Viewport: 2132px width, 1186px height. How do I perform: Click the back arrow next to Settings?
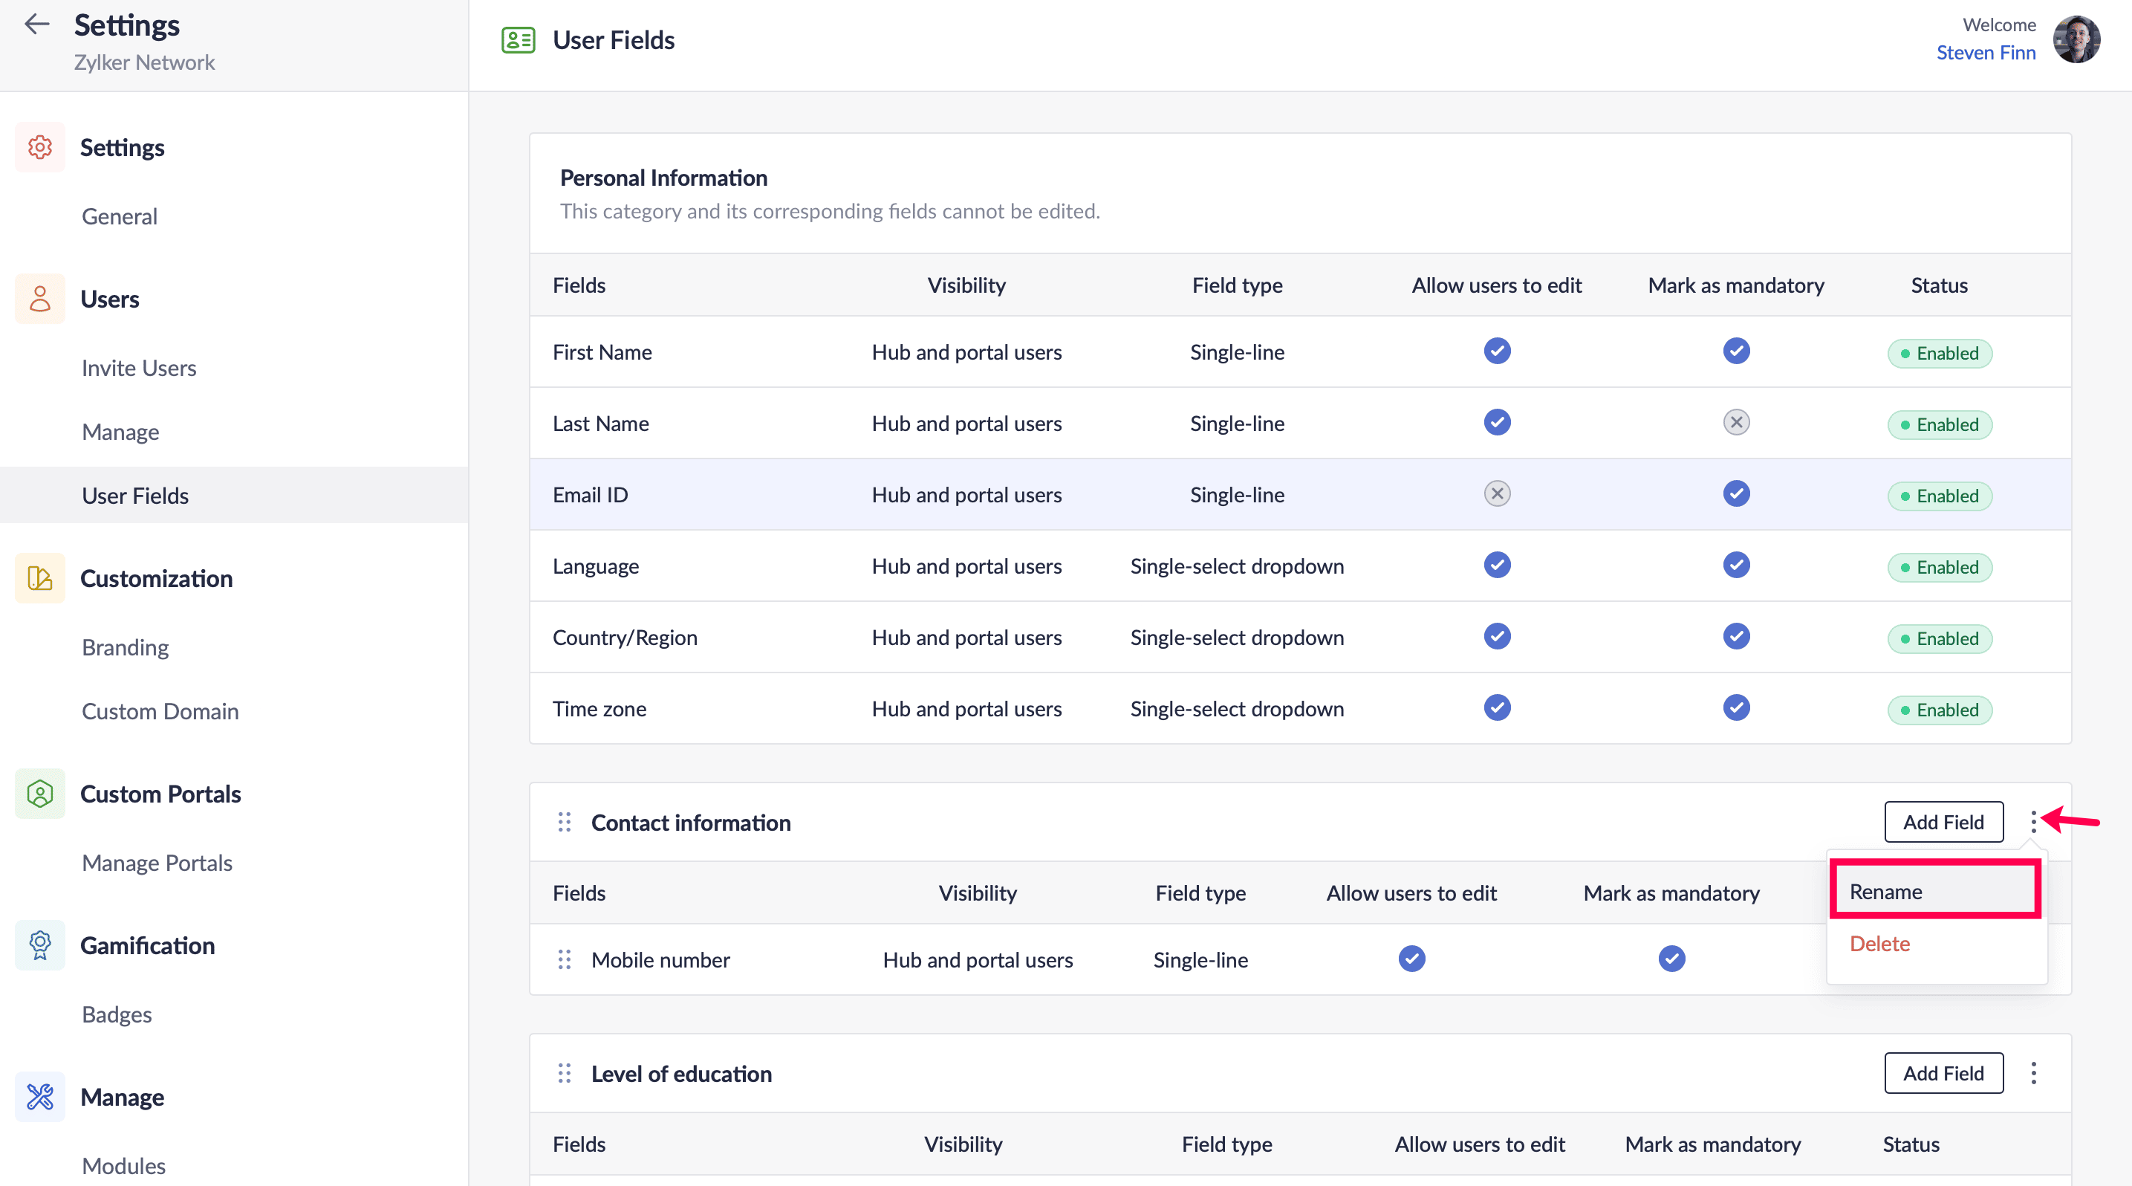tap(36, 25)
